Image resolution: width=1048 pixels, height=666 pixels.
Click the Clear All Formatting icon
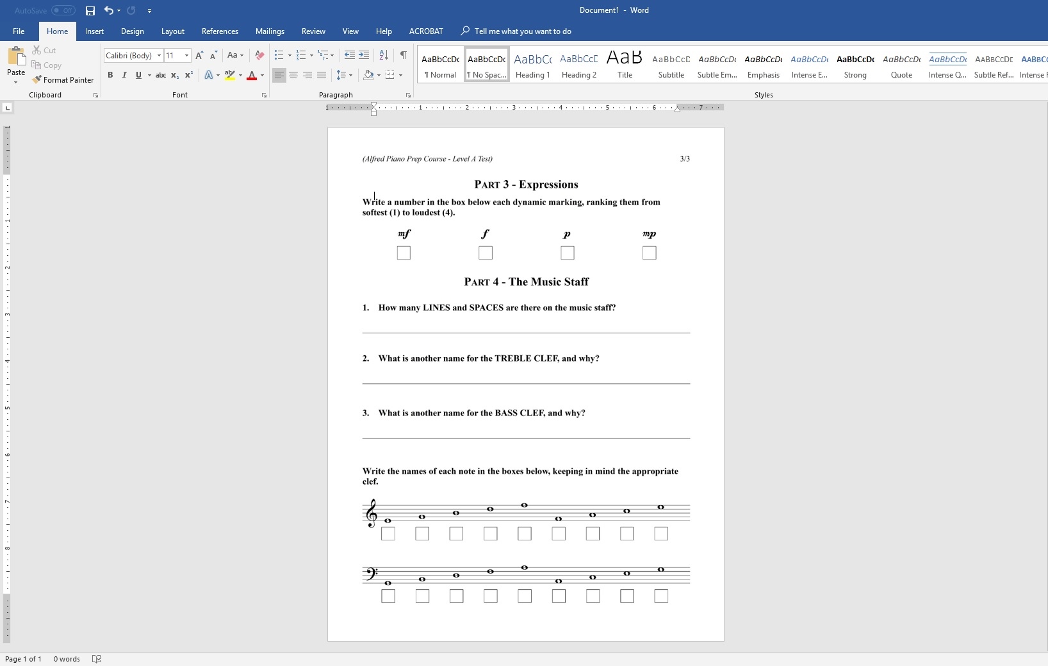tap(259, 55)
